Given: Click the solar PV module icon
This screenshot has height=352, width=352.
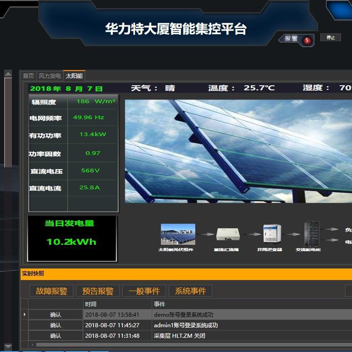Looking at the screenshot, I should 178,234.
